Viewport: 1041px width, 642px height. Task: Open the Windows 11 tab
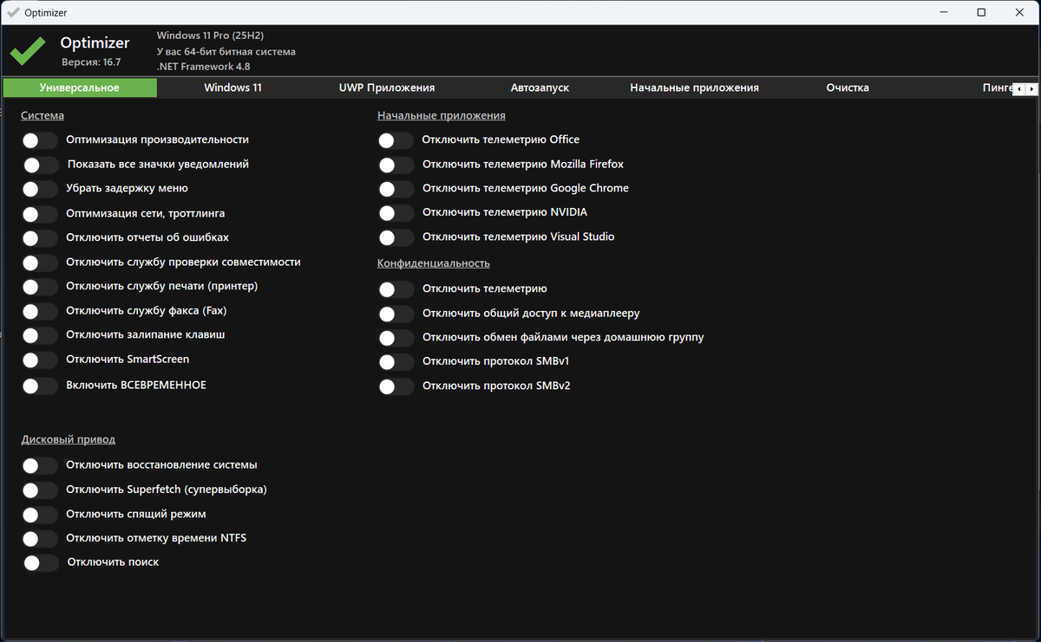point(232,88)
